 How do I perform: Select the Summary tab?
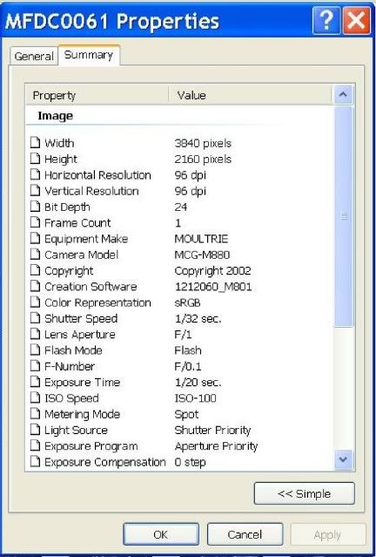(89, 55)
